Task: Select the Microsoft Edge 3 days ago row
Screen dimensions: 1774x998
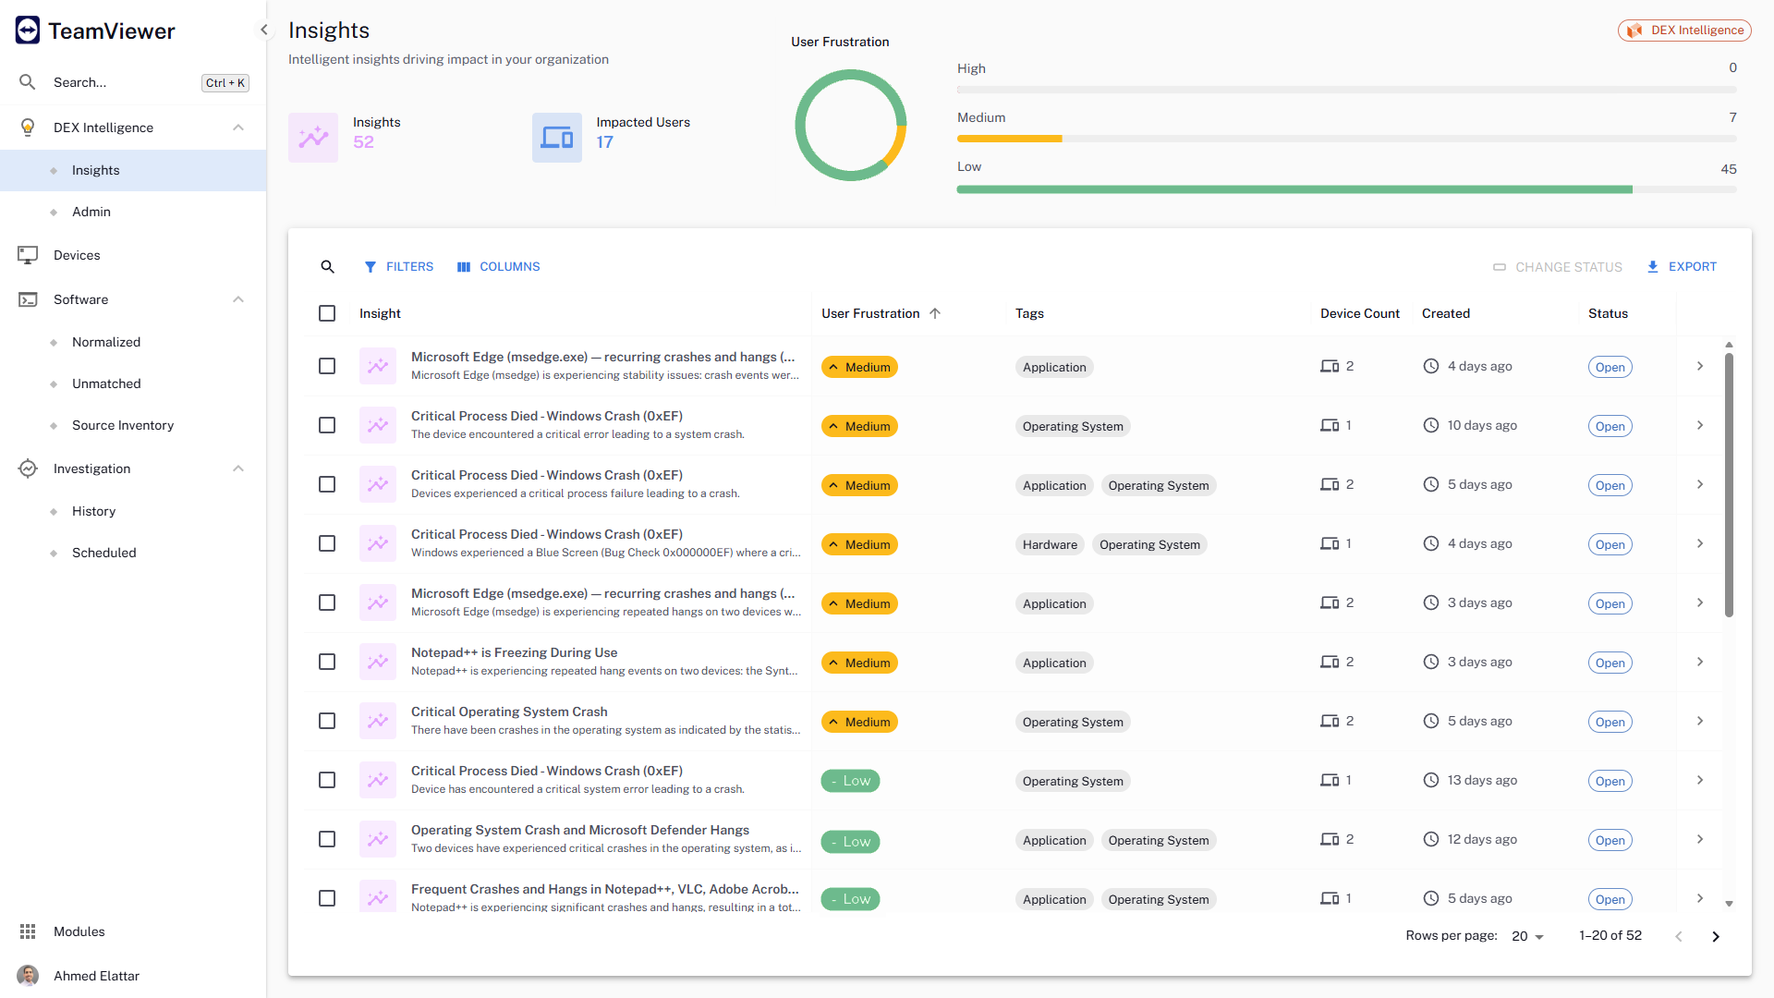Action: 327,602
